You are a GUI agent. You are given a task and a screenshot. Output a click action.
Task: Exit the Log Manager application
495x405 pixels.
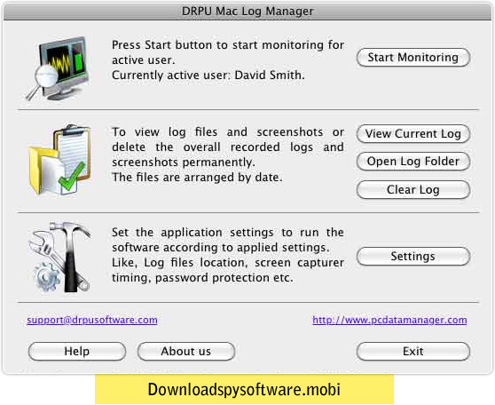[x=413, y=351]
